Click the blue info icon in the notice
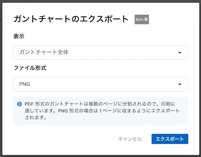 coord(19,104)
